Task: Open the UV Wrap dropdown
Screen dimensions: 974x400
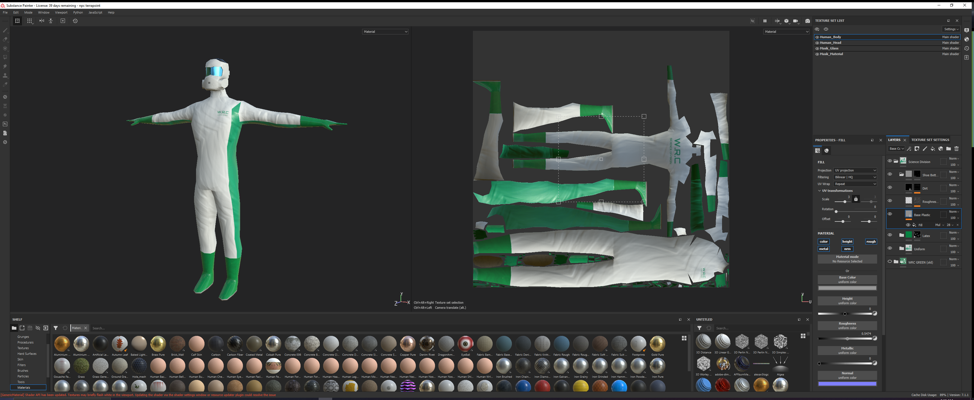Action: pos(855,184)
